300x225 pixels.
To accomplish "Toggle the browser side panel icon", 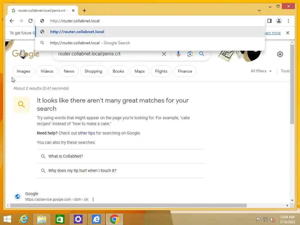I will 270,21.
